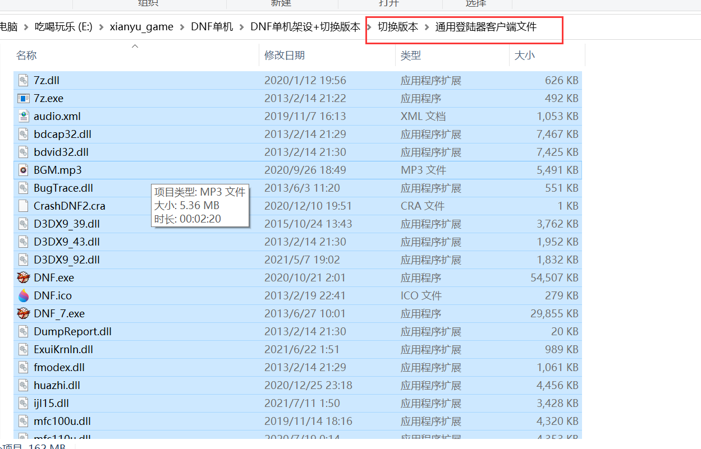This screenshot has width=701, height=449.
Task: Click size 1,061 KB of fmodex.dll
Action: click(x=557, y=367)
